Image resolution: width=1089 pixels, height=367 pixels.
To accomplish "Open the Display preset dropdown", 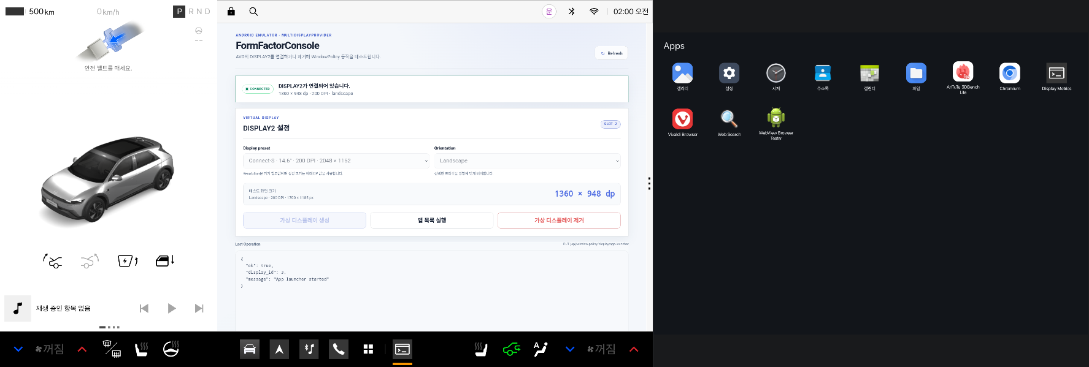I will click(x=336, y=161).
